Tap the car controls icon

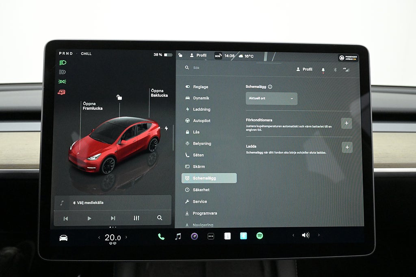[x=63, y=238]
